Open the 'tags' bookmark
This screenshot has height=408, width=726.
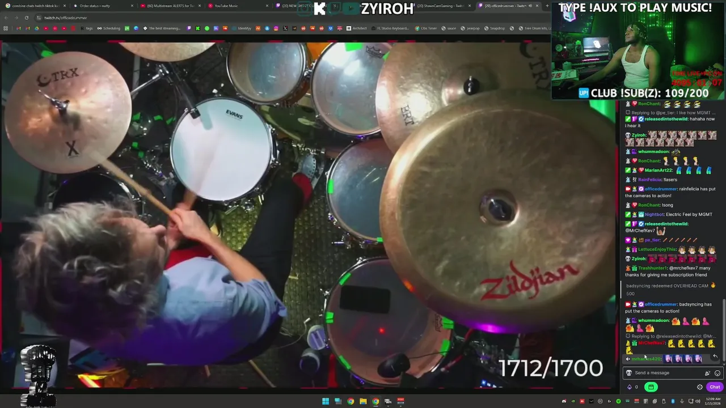coord(86,28)
